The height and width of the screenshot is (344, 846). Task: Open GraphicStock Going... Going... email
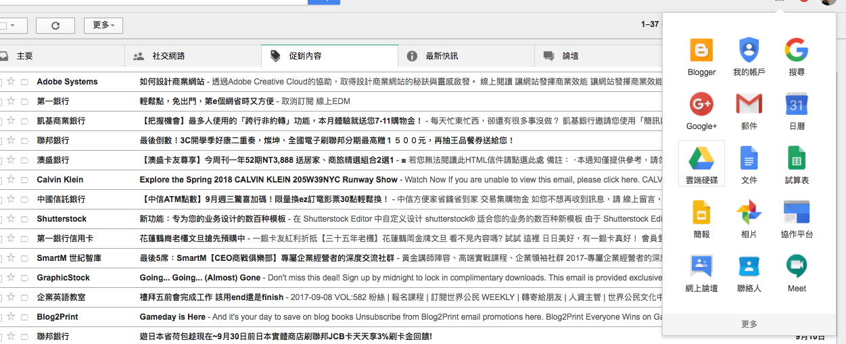(331, 278)
